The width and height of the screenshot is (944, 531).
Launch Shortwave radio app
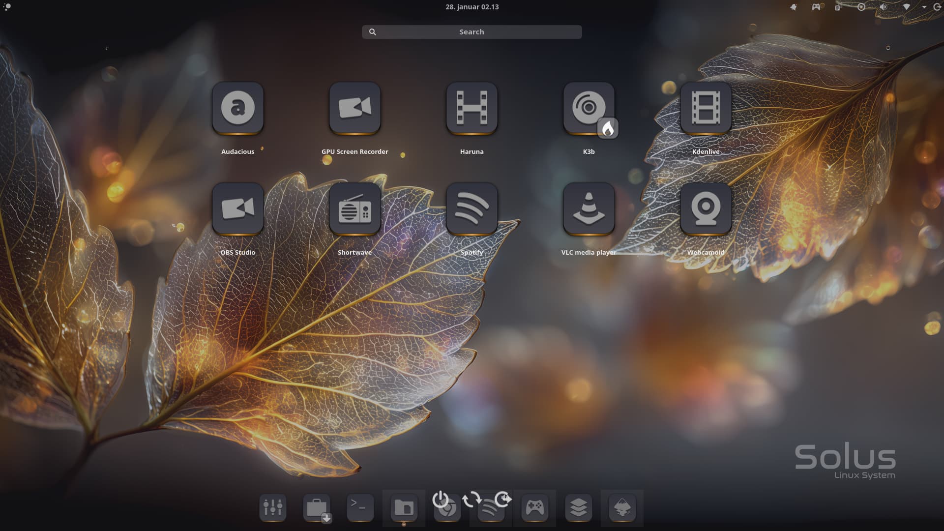[x=354, y=208]
